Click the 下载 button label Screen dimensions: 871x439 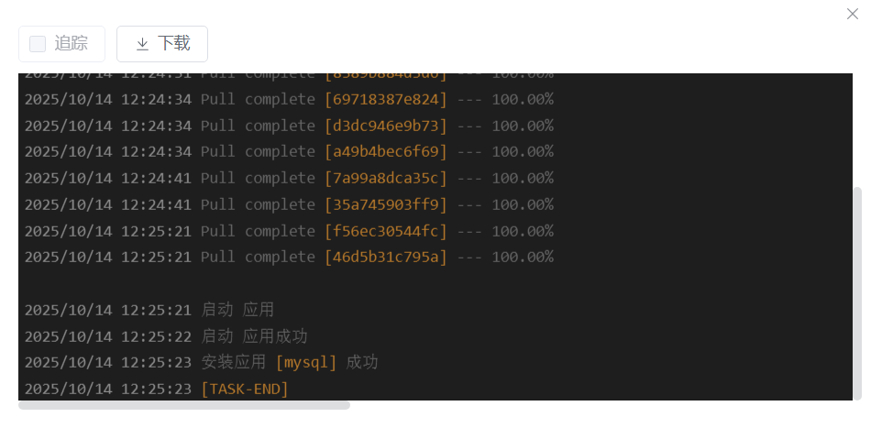click(x=174, y=43)
